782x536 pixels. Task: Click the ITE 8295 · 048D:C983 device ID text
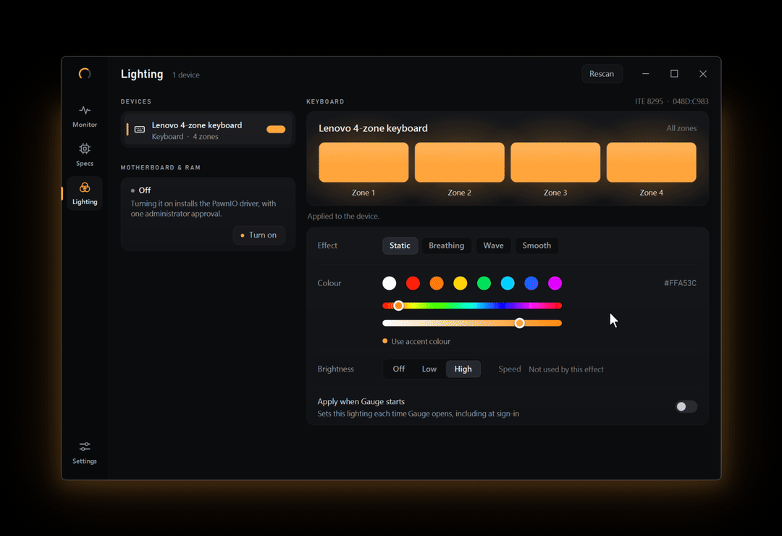pos(671,101)
